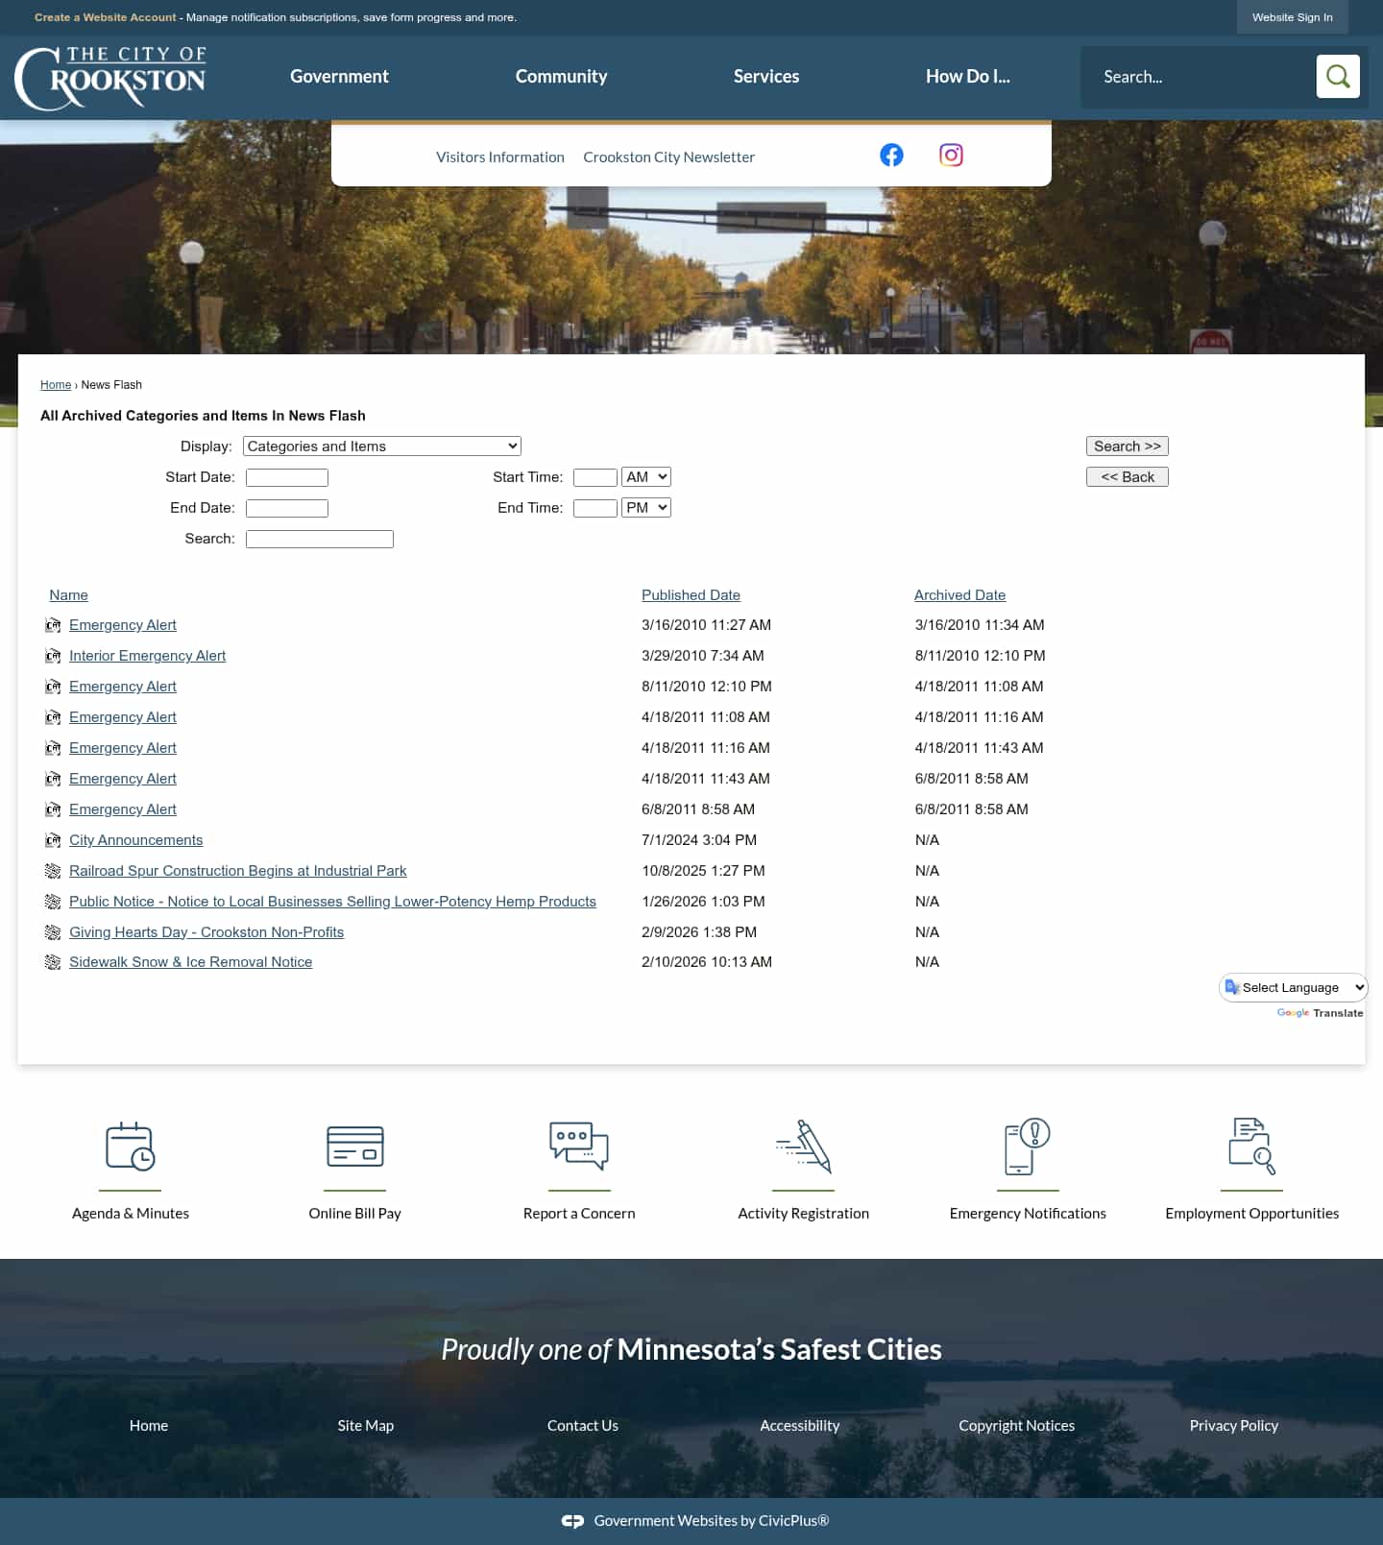The width and height of the screenshot is (1383, 1545).
Task: Open the Select Language dropdown
Action: pyautogui.click(x=1294, y=987)
